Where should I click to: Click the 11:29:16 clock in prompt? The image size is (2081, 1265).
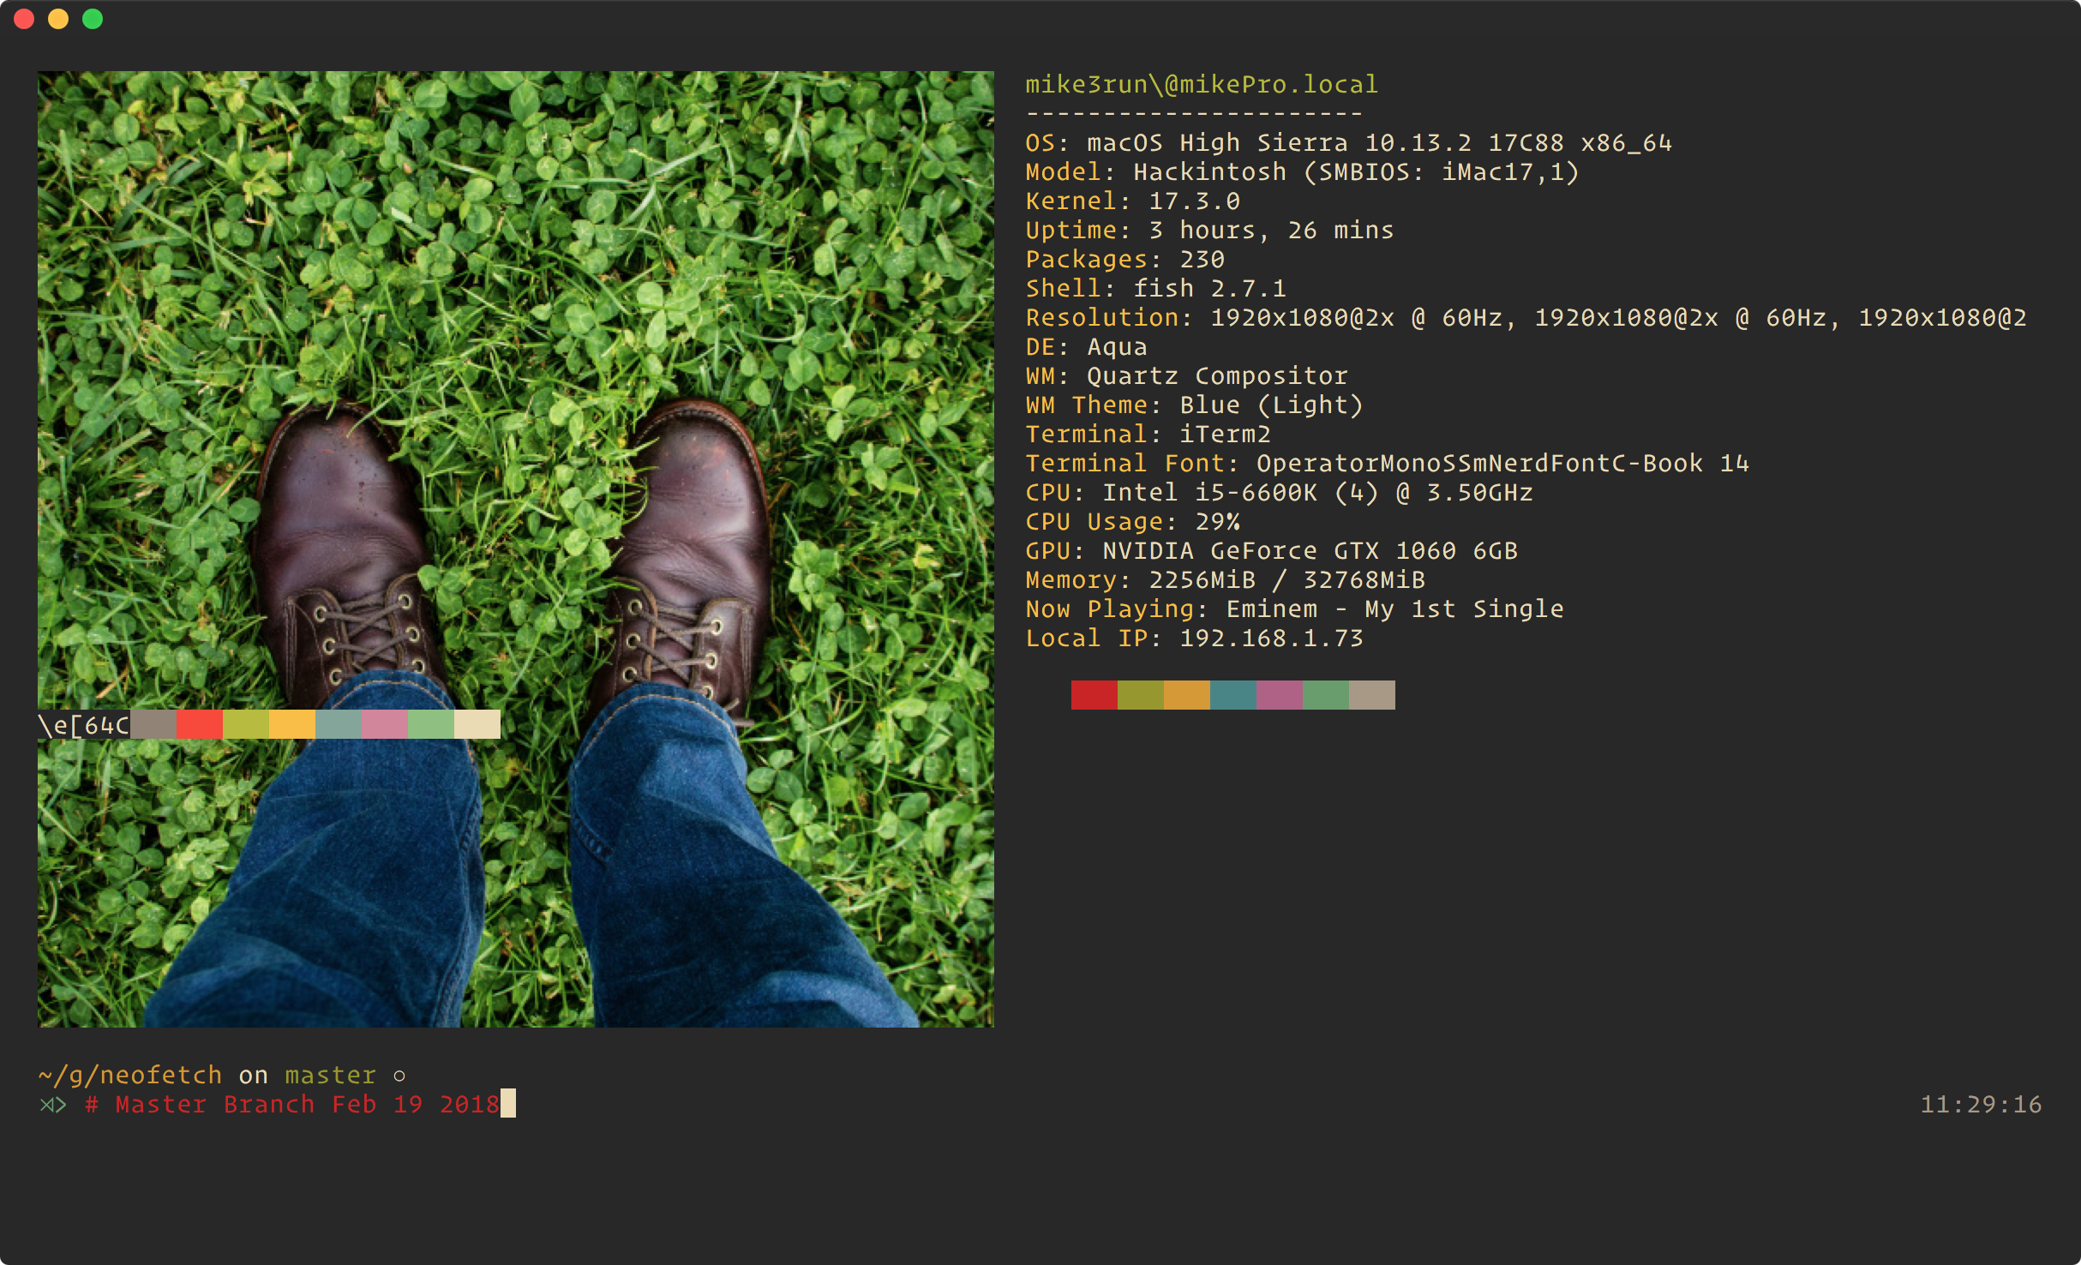coord(1982,1104)
